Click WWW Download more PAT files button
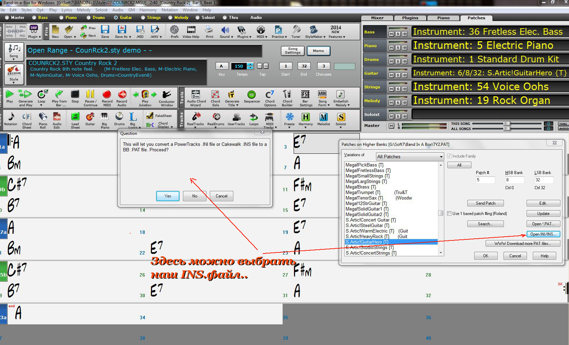 click(522, 244)
